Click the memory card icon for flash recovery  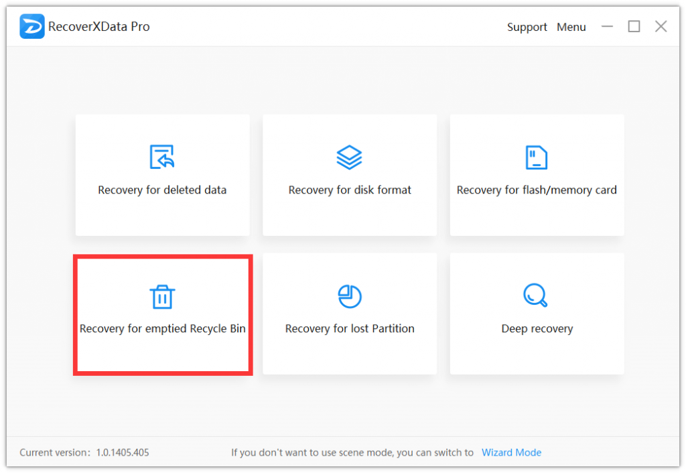536,156
